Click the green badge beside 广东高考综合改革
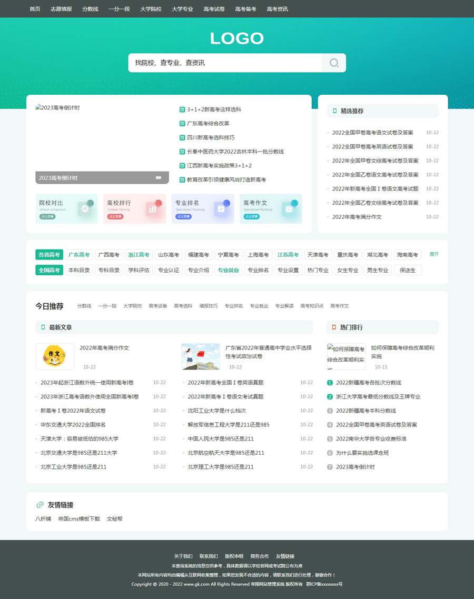Screen dimensions: 474x599 click(x=182, y=124)
